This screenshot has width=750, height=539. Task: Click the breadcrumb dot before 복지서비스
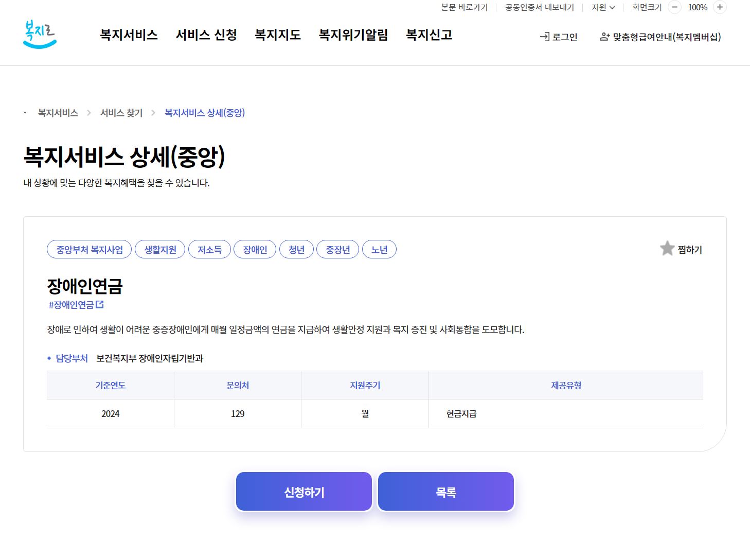pyautogui.click(x=24, y=113)
